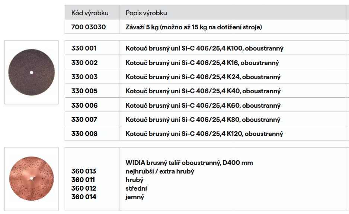Click the 'Kód výrobku' column header
This screenshot has height=214, width=349.
coord(90,13)
